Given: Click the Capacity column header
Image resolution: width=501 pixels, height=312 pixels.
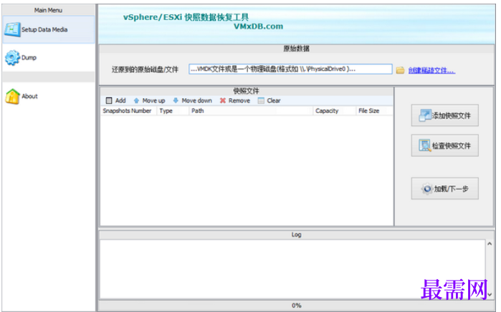Looking at the screenshot, I should pyautogui.click(x=334, y=111).
